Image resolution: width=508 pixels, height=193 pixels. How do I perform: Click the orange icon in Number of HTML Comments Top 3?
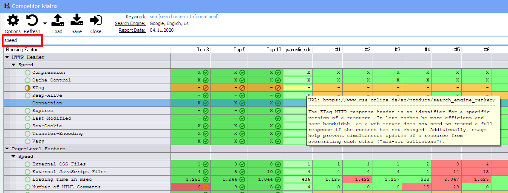(x=206, y=187)
